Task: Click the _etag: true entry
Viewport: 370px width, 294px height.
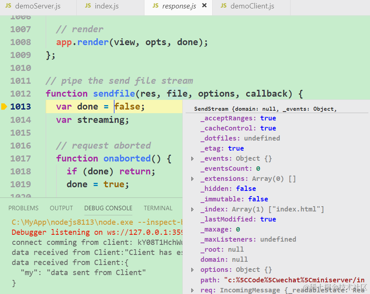Action: [222, 149]
